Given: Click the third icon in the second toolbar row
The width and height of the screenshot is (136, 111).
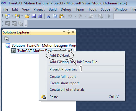Looking at the screenshot, I should [21, 23].
